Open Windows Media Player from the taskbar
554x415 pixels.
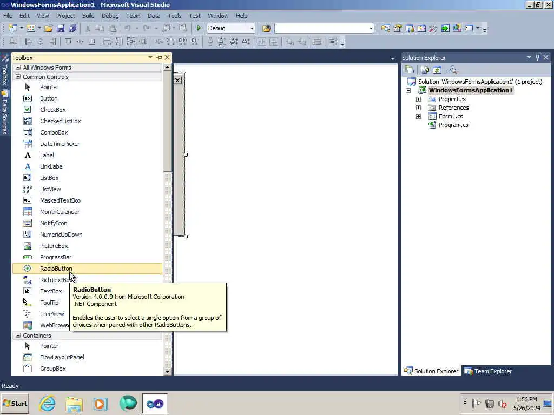pos(101,404)
